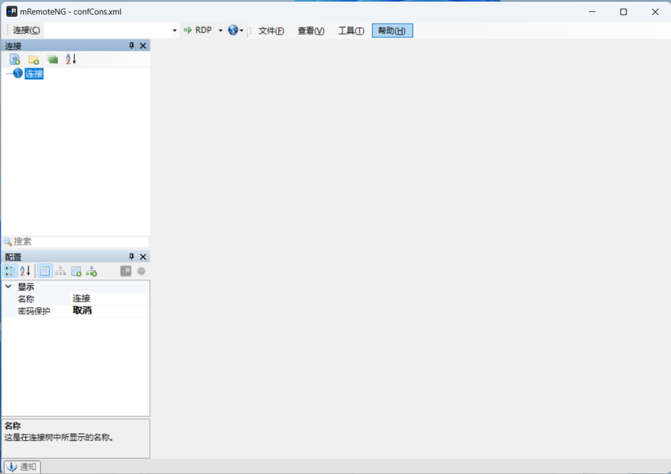Open the 工具(T) menu
This screenshot has width=671, height=474.
351,30
